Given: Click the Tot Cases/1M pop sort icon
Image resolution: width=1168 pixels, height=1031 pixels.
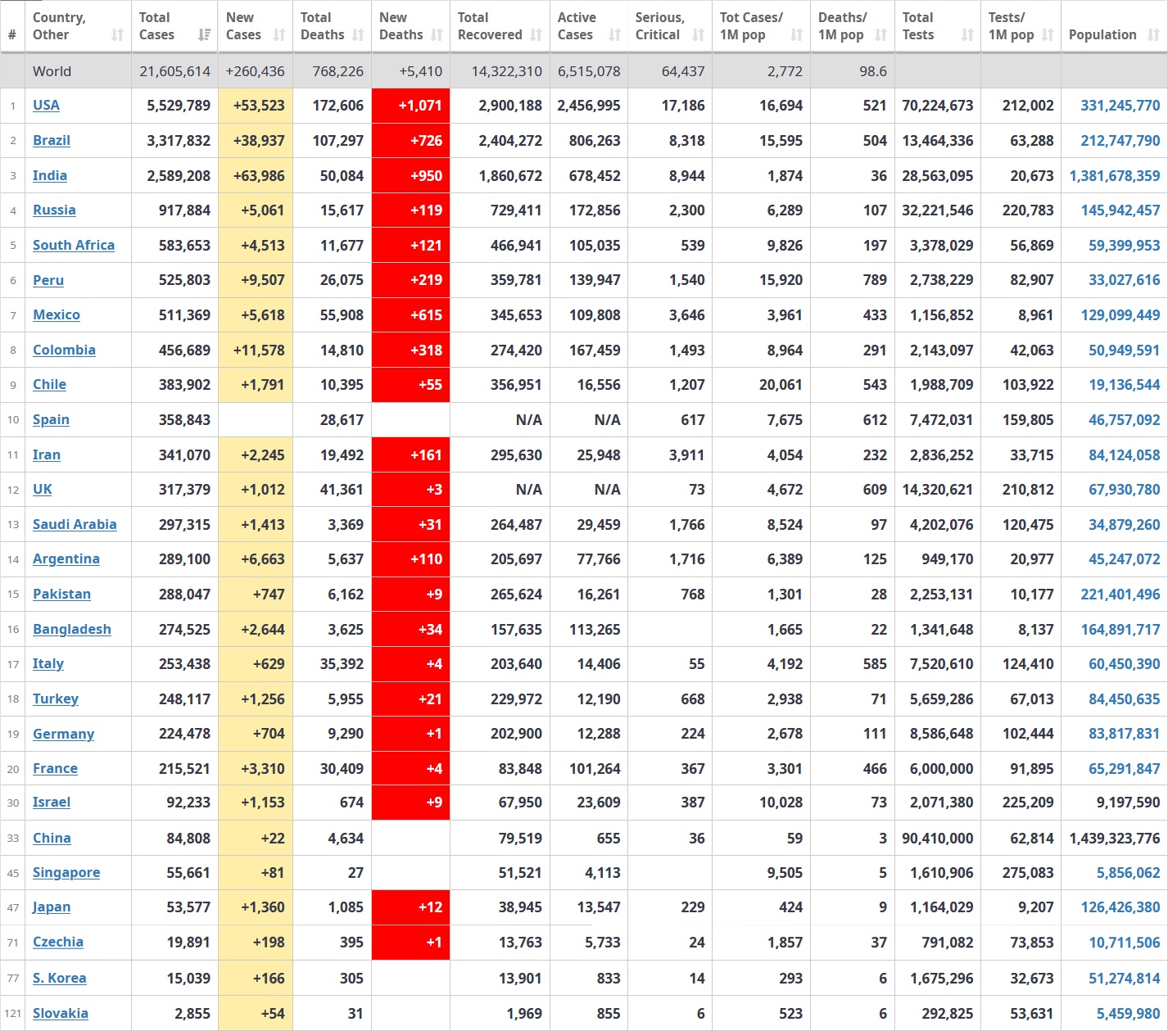Looking at the screenshot, I should pos(796,35).
